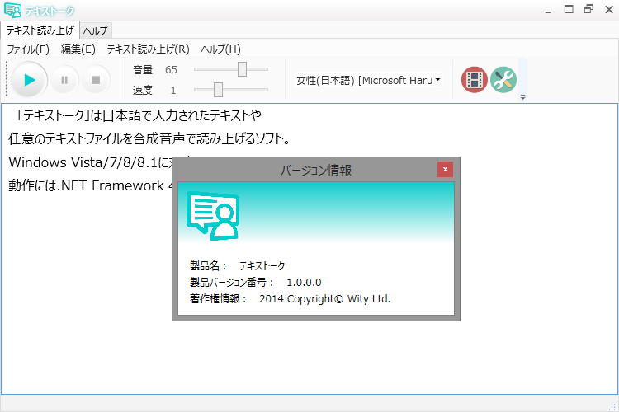Click the toolbar drag handle beside Play
The height and width of the screenshot is (412, 619).
click(x=7, y=79)
